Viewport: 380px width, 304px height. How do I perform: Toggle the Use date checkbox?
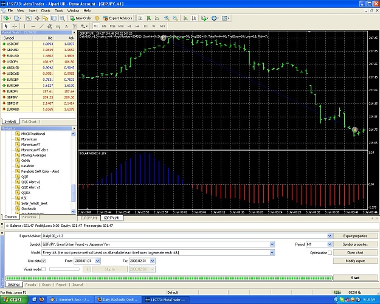44,261
